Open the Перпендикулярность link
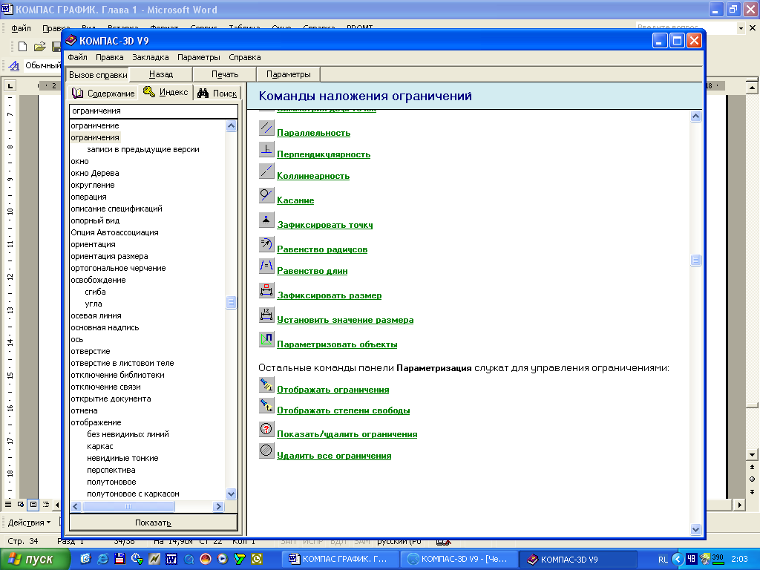 (324, 154)
